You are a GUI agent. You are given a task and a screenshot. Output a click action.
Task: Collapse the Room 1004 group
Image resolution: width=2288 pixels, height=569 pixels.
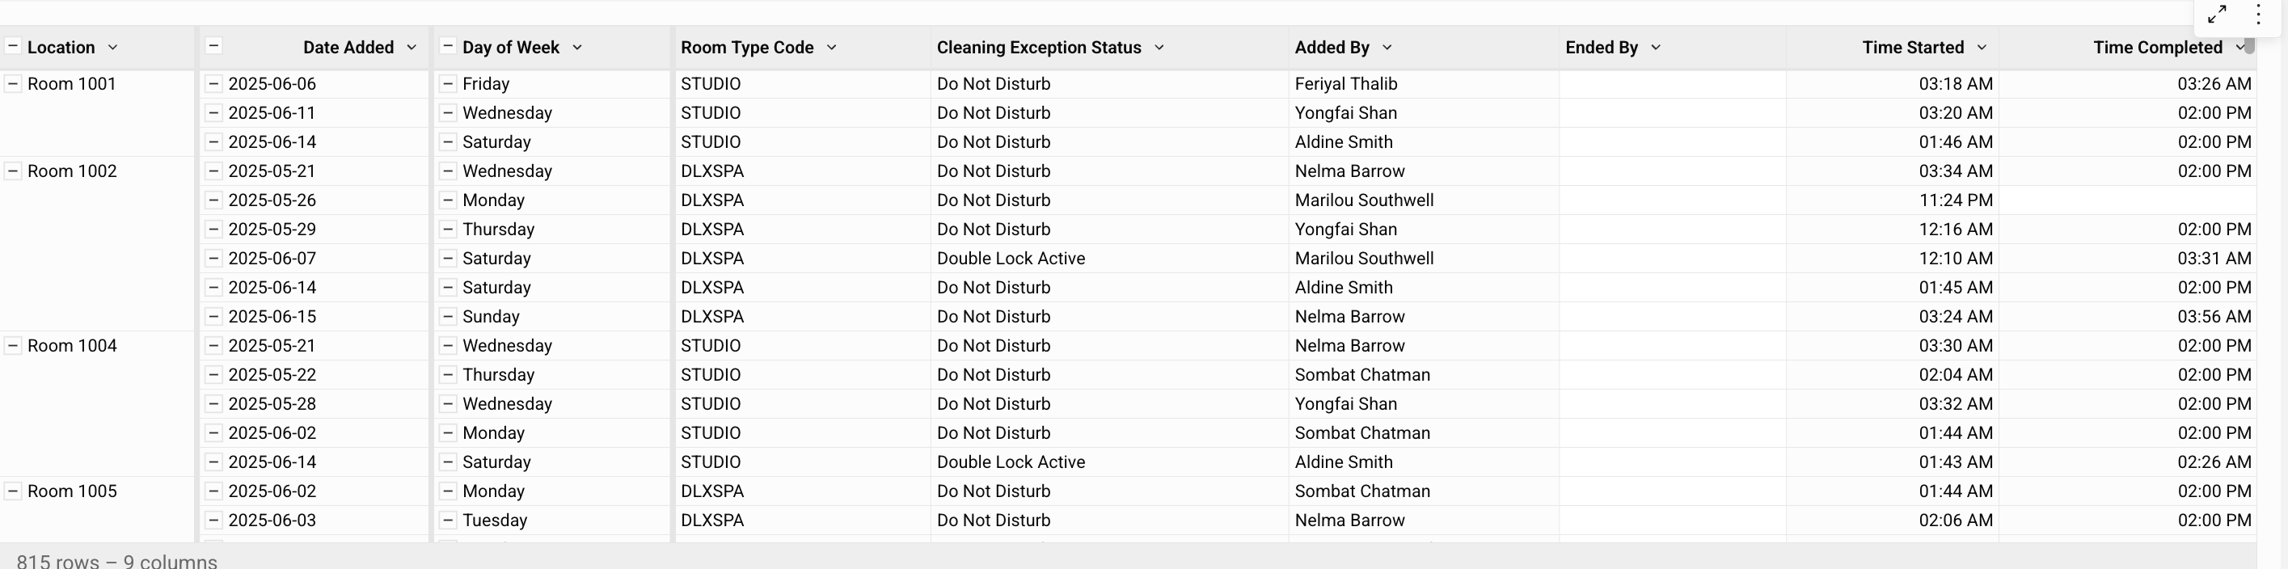coord(12,345)
